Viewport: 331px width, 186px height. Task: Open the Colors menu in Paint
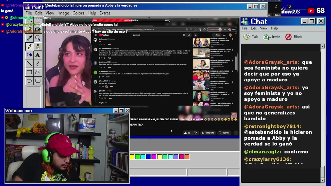point(78,13)
